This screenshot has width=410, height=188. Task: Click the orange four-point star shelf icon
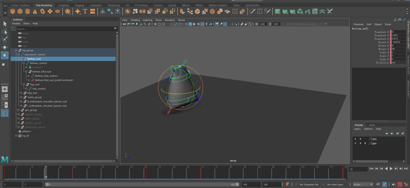pos(77,11)
